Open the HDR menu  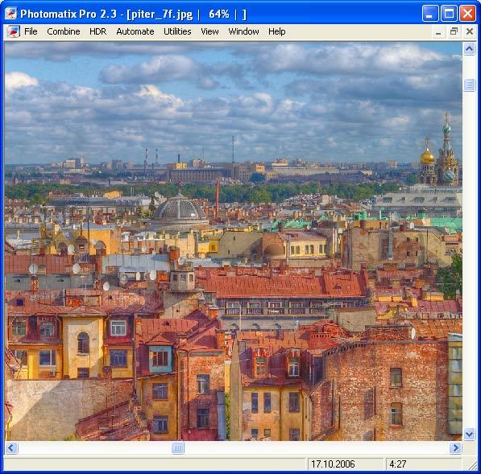tap(97, 31)
